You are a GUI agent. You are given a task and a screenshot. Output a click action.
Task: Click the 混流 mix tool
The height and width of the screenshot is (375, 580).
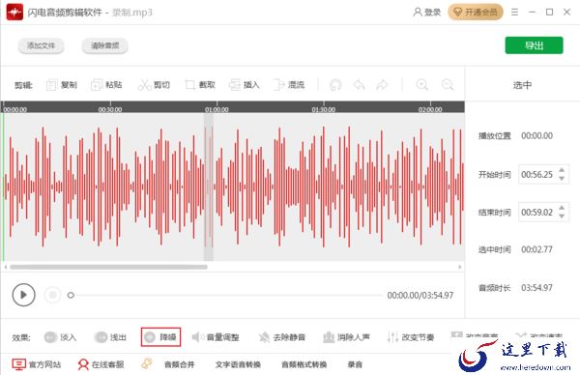pos(289,85)
